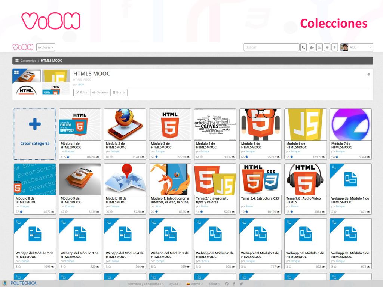
Task: Click the title 'Webapp del Módulo 4 de HTML5MOOC'
Action: (x=125, y=255)
